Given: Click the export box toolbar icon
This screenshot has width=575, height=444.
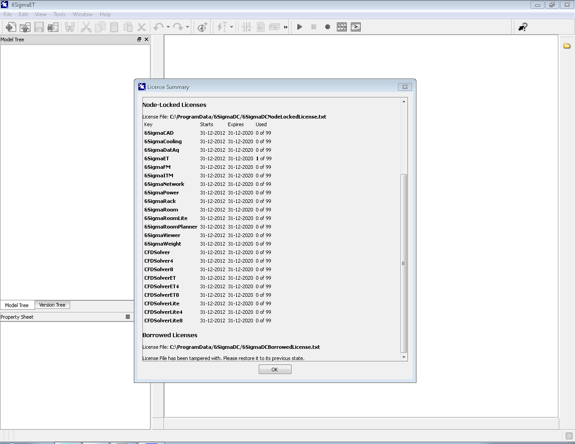Looking at the screenshot, I should tap(274, 27).
